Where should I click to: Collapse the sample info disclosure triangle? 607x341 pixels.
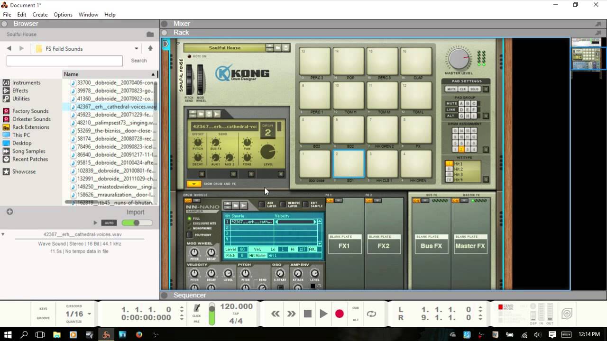(3, 234)
